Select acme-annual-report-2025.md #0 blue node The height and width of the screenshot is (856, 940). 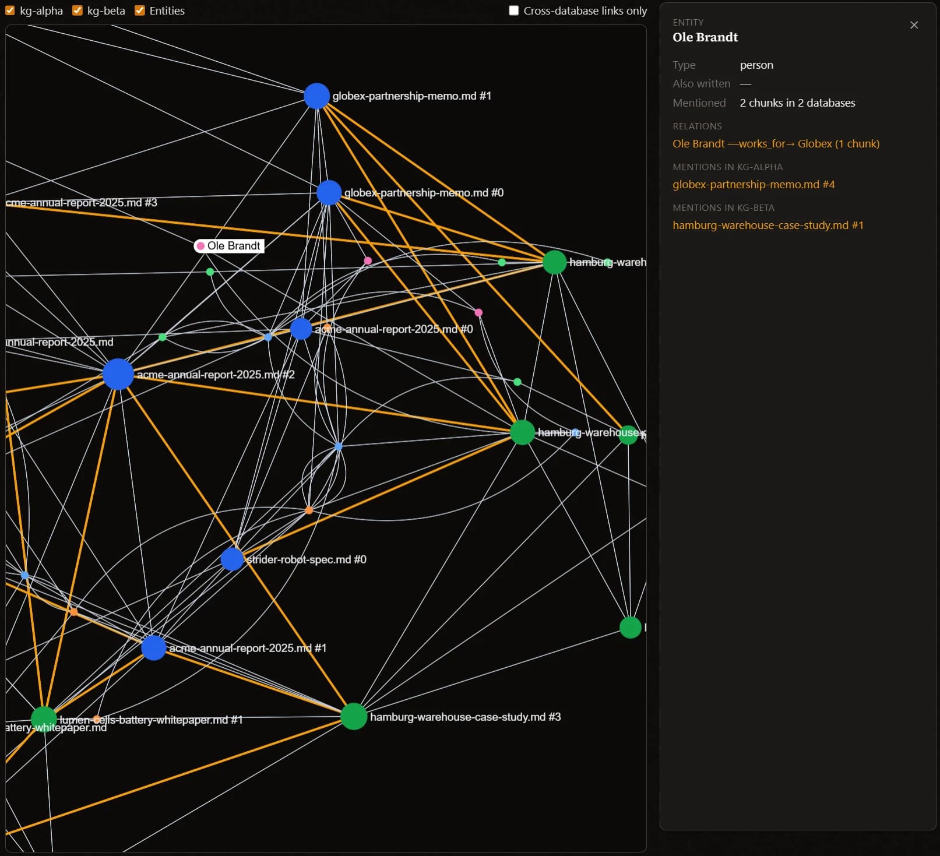(x=301, y=329)
